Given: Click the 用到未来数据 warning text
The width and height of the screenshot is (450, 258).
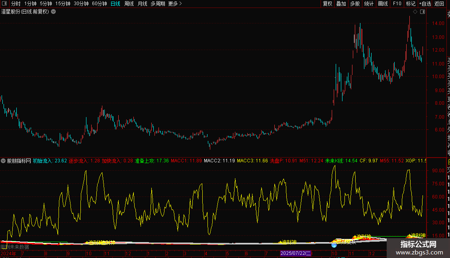Looking at the screenshot, I should click(x=15, y=247).
